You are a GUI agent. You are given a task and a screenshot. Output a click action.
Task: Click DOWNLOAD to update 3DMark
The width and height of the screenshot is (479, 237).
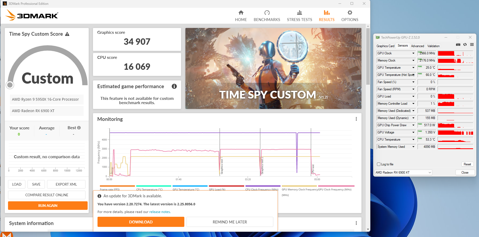(141, 222)
